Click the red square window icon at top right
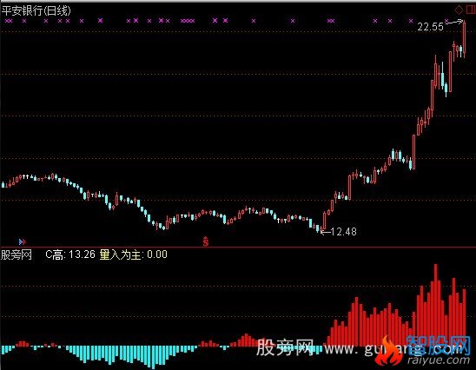This screenshot has height=370, width=476. 471,10
